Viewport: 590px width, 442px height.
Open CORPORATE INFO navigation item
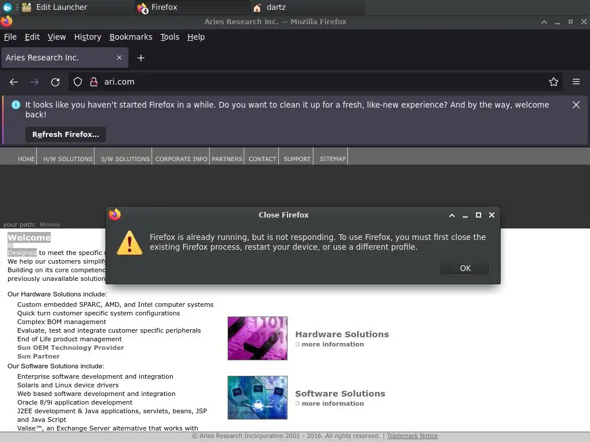pos(181,159)
